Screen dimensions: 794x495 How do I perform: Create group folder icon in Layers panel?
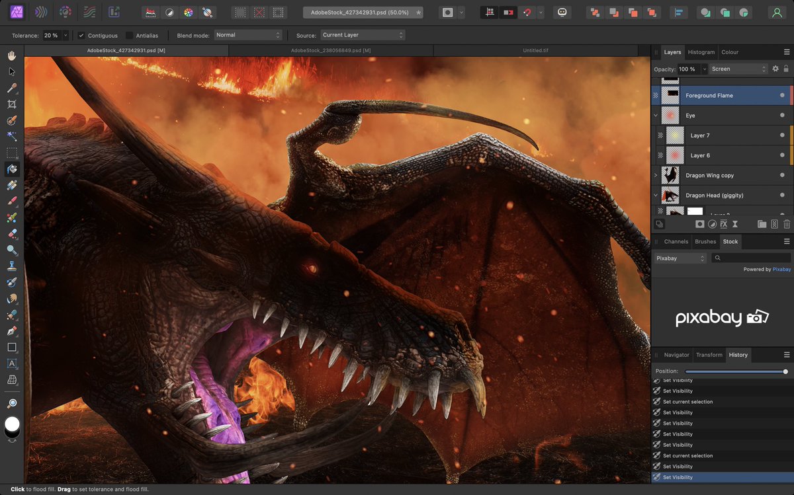point(762,224)
